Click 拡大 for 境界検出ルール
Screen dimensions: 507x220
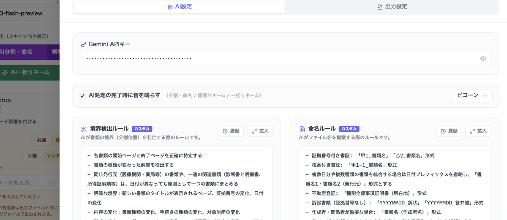(260, 131)
